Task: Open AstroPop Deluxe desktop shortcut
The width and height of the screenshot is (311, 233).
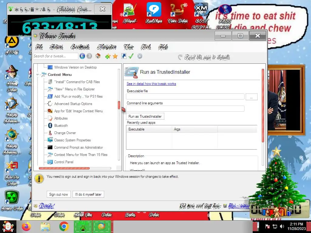Action: 12,173
